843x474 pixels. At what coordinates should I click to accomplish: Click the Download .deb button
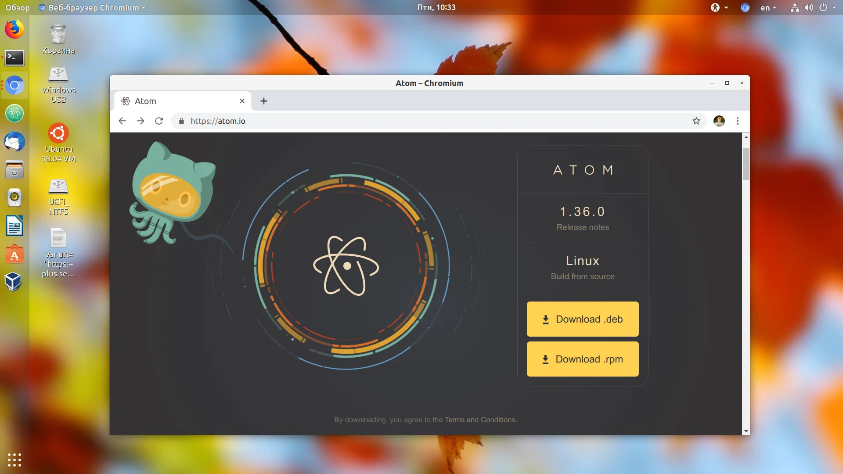[x=583, y=319]
